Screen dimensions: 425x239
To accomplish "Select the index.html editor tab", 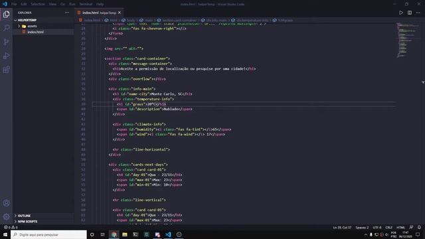I will (99, 13).
